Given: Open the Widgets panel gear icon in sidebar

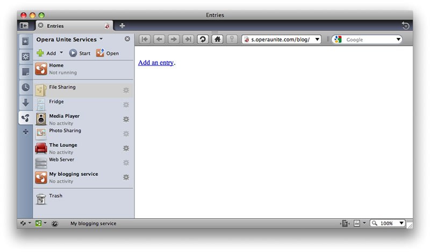Looking at the screenshot, I should pos(25,57).
